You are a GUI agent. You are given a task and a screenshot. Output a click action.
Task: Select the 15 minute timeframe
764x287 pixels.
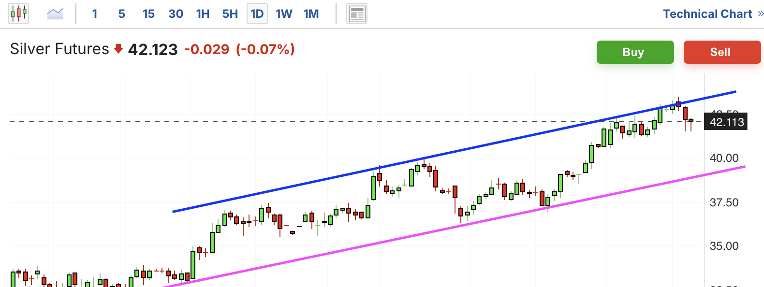tap(148, 14)
